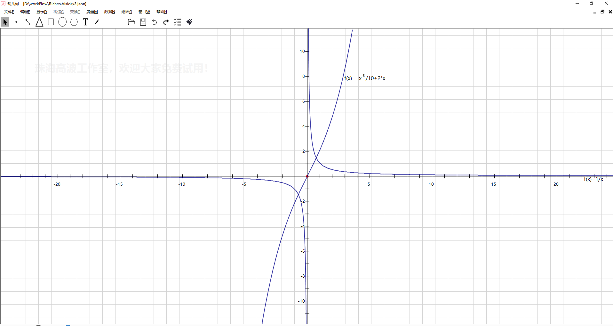Select the hexagon polygon tool
613x326 pixels.
point(74,22)
